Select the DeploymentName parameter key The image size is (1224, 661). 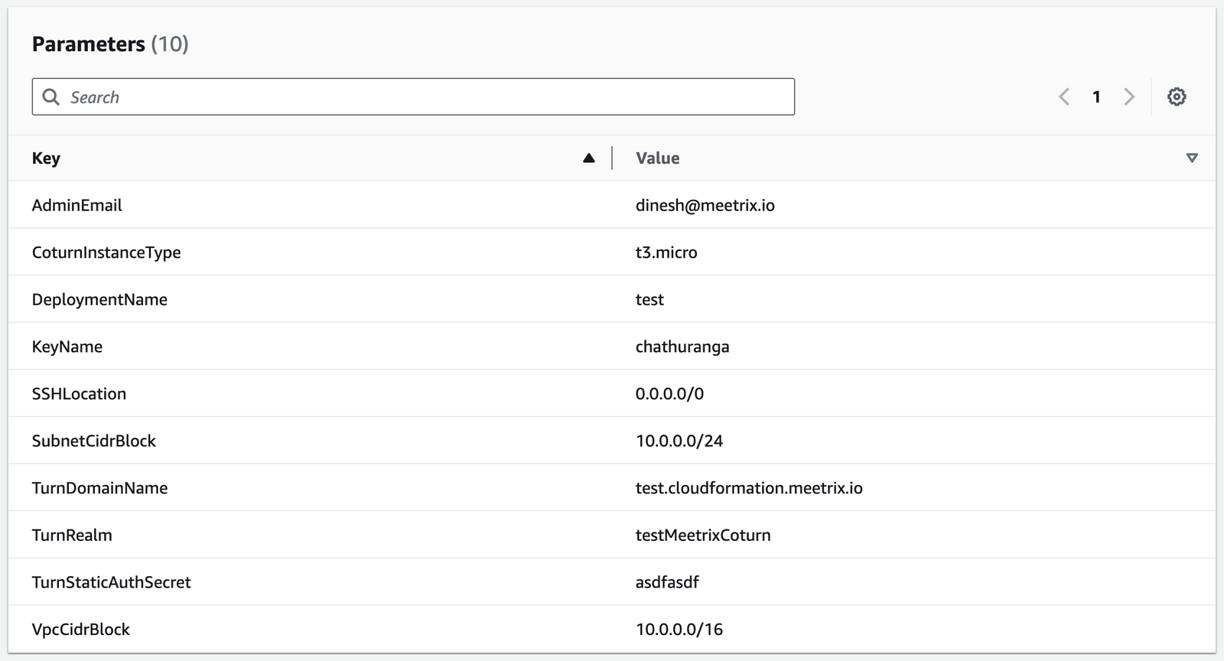click(x=99, y=300)
